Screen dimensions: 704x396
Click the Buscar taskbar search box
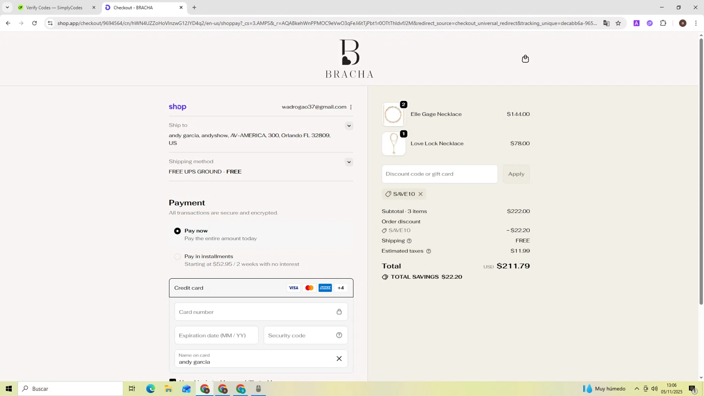tap(70, 389)
